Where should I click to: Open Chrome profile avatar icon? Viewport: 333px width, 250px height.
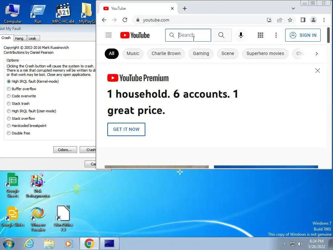tap(313, 20)
